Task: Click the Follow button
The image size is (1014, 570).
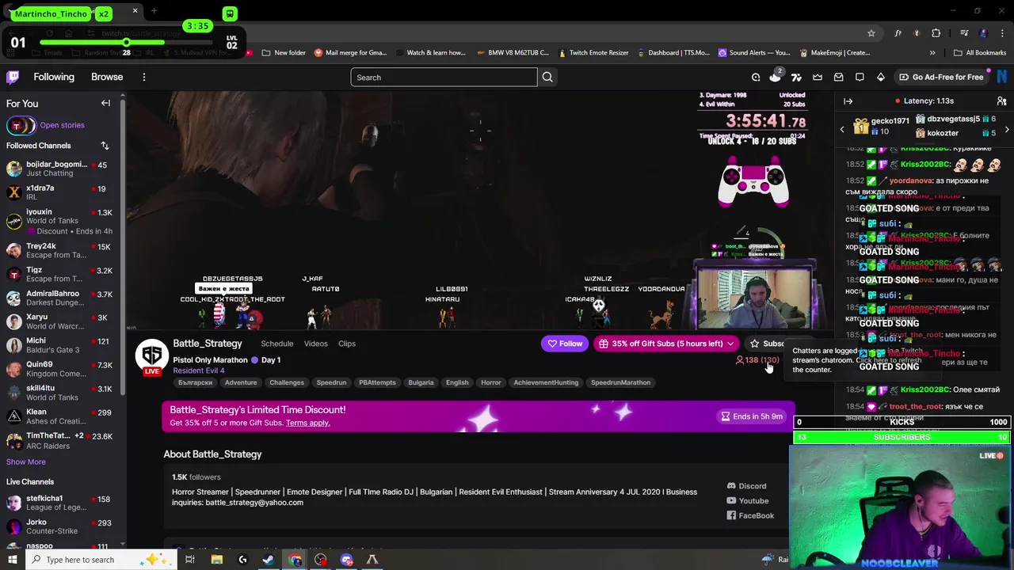Action: (x=565, y=344)
